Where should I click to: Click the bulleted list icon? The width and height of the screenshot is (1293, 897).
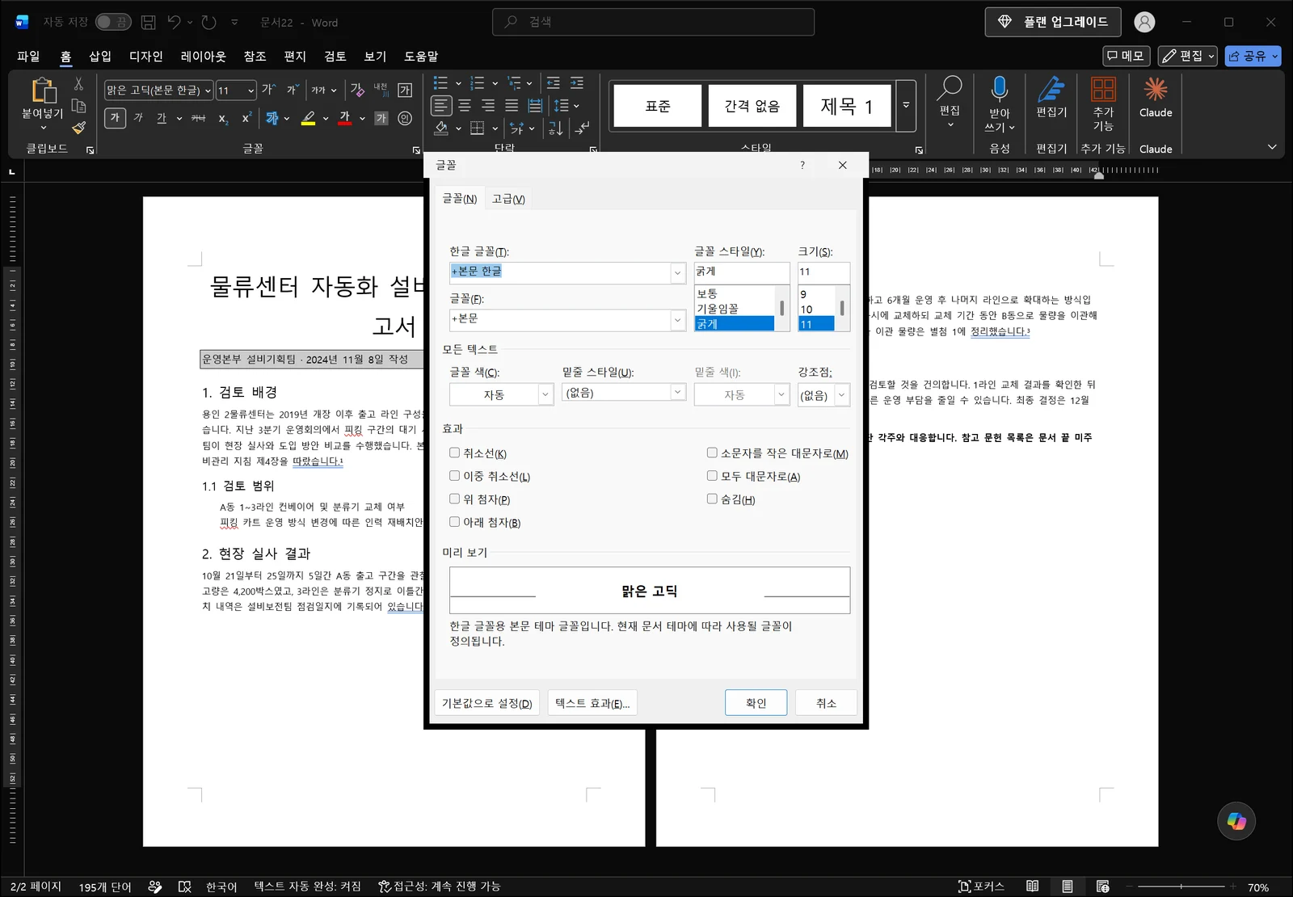pos(440,83)
